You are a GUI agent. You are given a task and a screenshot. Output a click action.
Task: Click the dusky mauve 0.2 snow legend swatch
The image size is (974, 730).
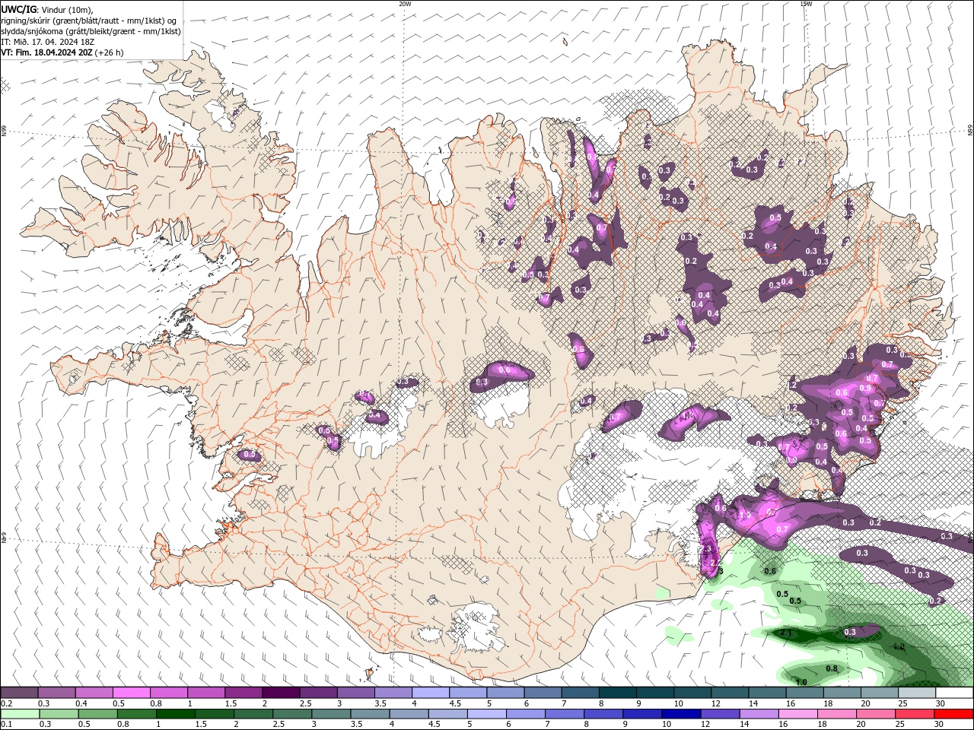coord(19,693)
